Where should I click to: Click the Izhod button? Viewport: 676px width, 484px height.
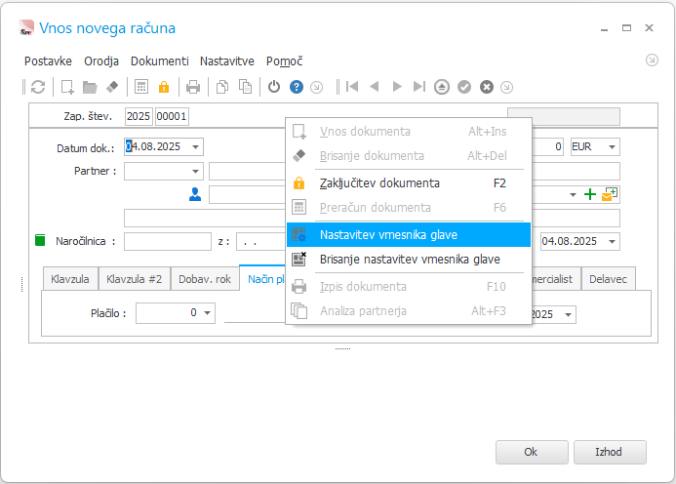pos(610,452)
